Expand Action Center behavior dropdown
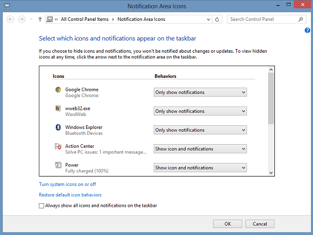313x235 pixels. pos(200,149)
